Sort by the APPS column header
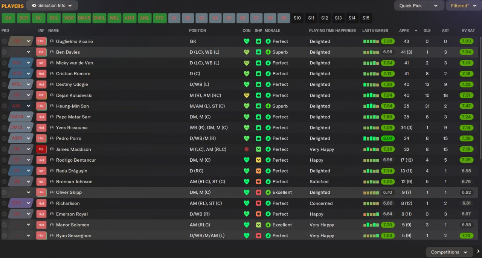The image size is (482, 258). [404, 30]
